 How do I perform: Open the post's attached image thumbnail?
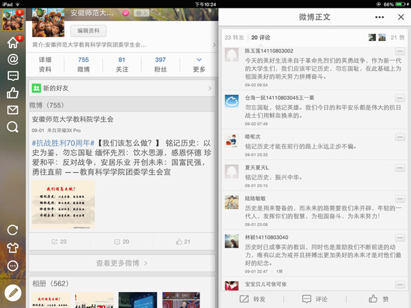point(63,205)
